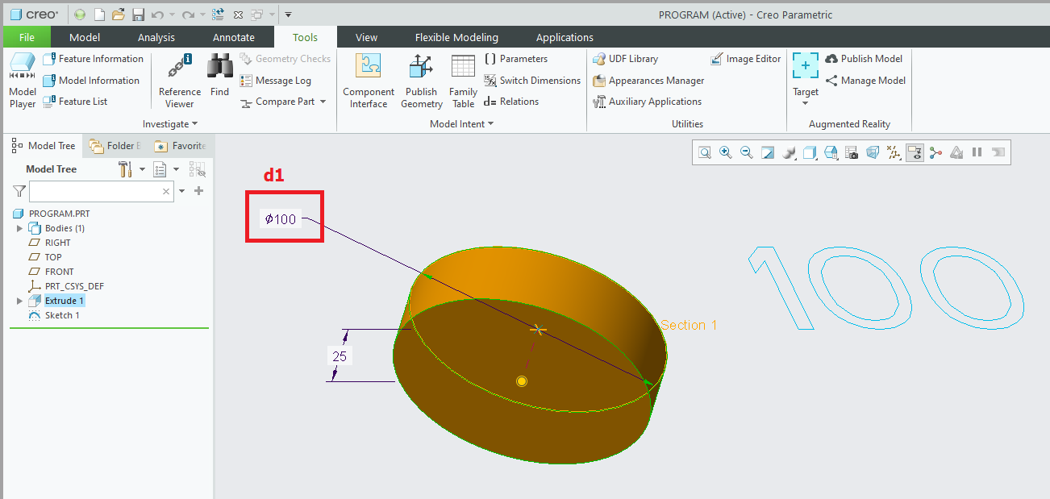
Task: Launch the Model Player
Action: click(22, 77)
